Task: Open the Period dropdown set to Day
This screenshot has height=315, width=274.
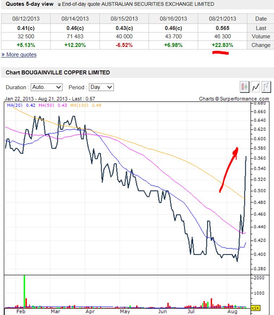Action: click(101, 87)
